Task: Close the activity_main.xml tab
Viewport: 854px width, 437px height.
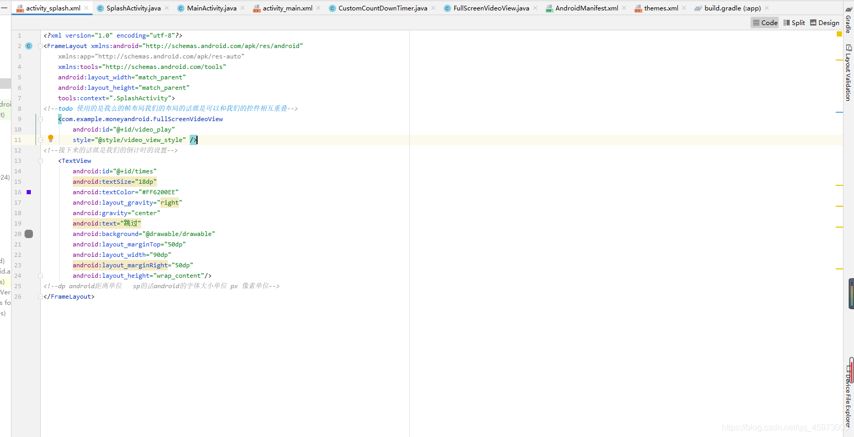Action: (x=318, y=8)
